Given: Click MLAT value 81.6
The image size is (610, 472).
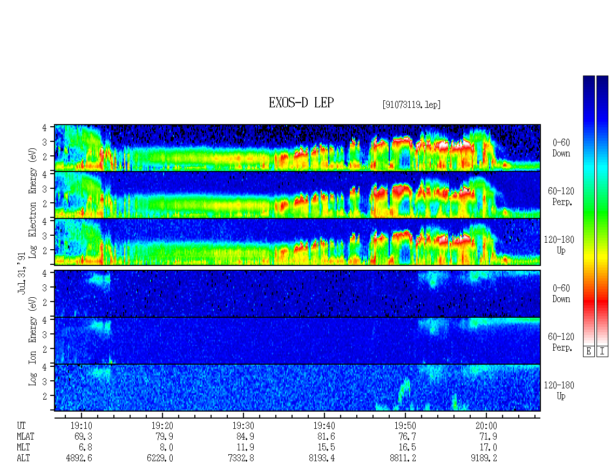Looking at the screenshot, I should tap(326, 436).
